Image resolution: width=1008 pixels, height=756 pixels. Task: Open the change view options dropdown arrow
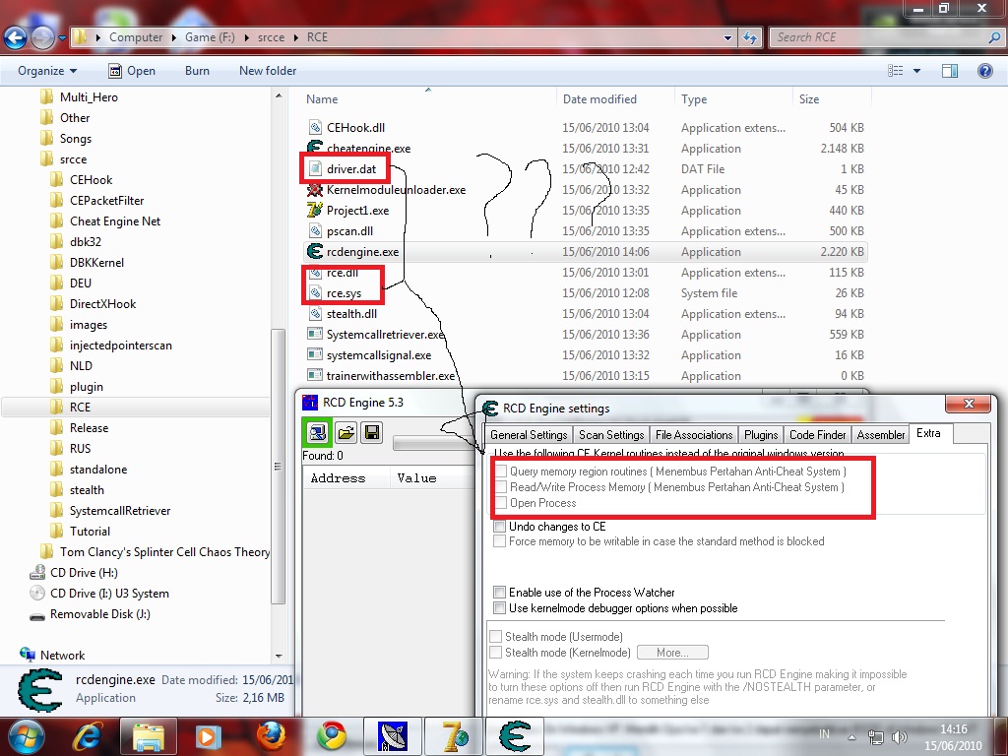coord(917,71)
